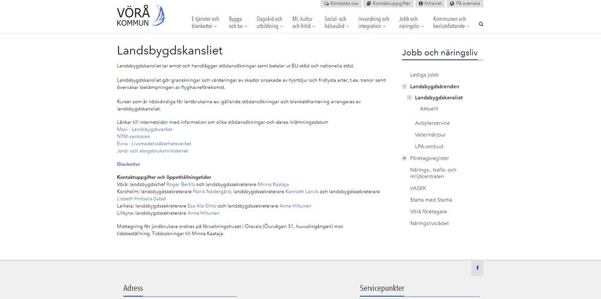Image resolution: width=601 pixels, height=299 pixels.
Task: Click the Servicepunkter footer heading
Action: tap(381, 288)
